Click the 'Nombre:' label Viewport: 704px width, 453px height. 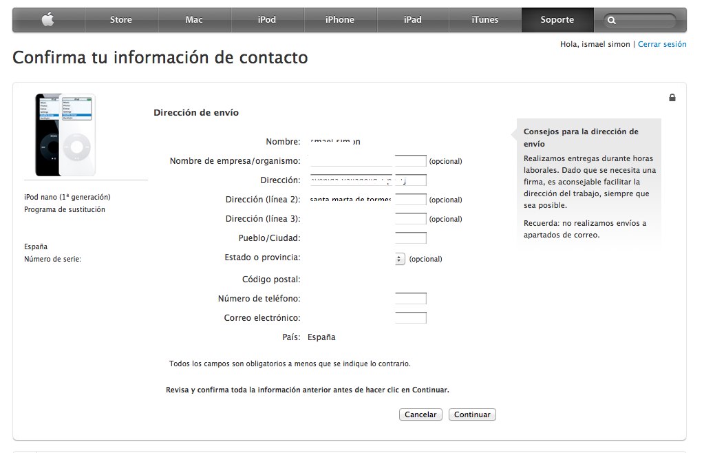[x=284, y=141]
